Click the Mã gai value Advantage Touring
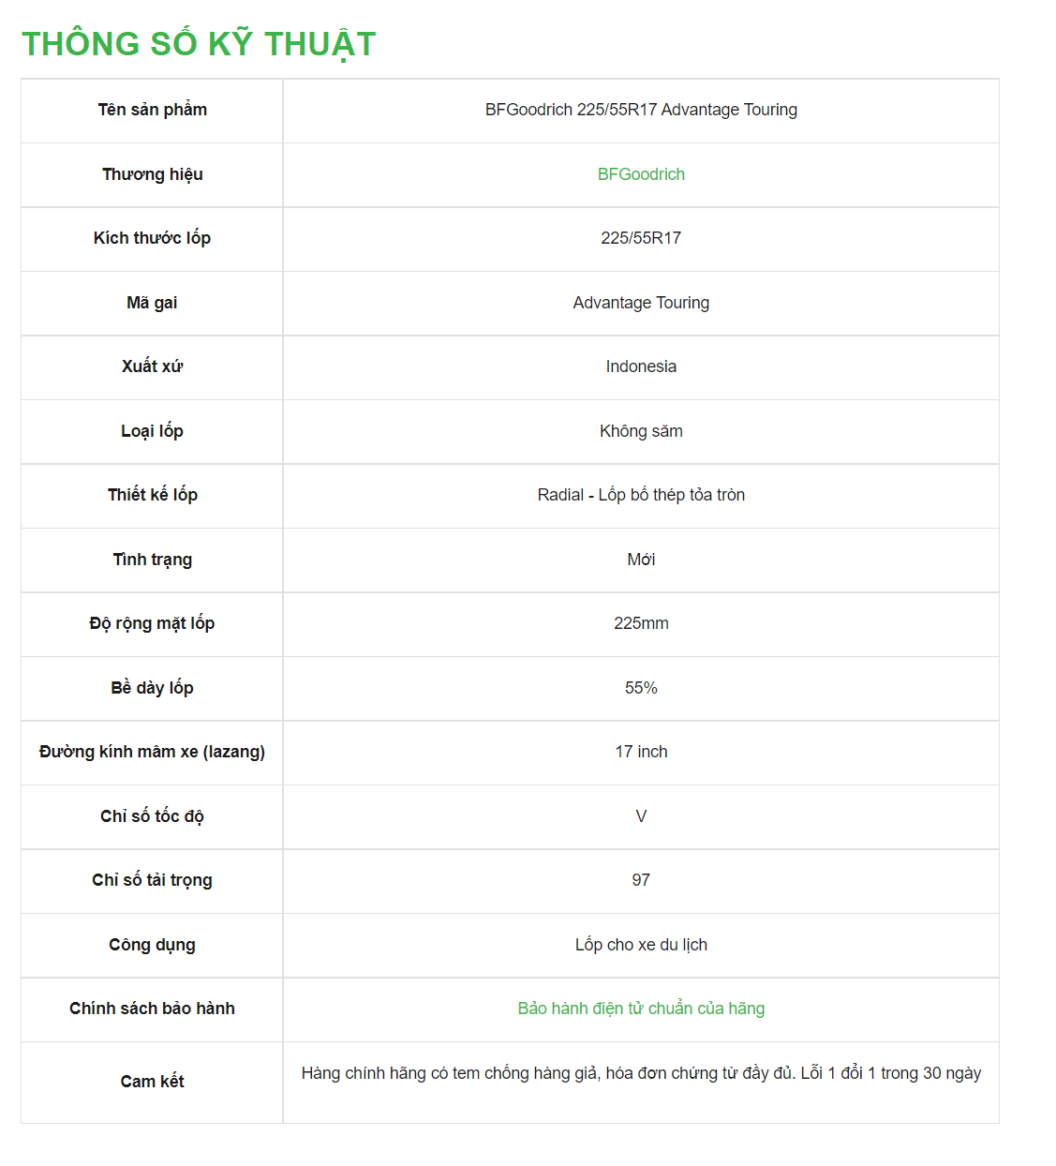The height and width of the screenshot is (1166, 1056). [641, 303]
